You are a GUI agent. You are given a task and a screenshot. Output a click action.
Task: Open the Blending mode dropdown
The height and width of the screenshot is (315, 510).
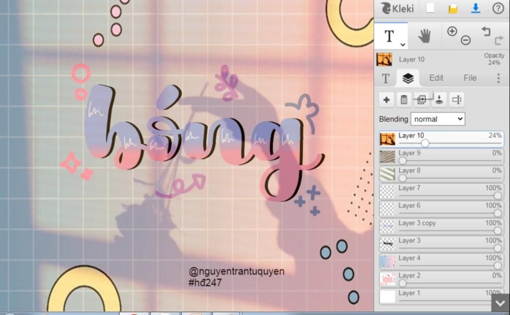click(438, 119)
